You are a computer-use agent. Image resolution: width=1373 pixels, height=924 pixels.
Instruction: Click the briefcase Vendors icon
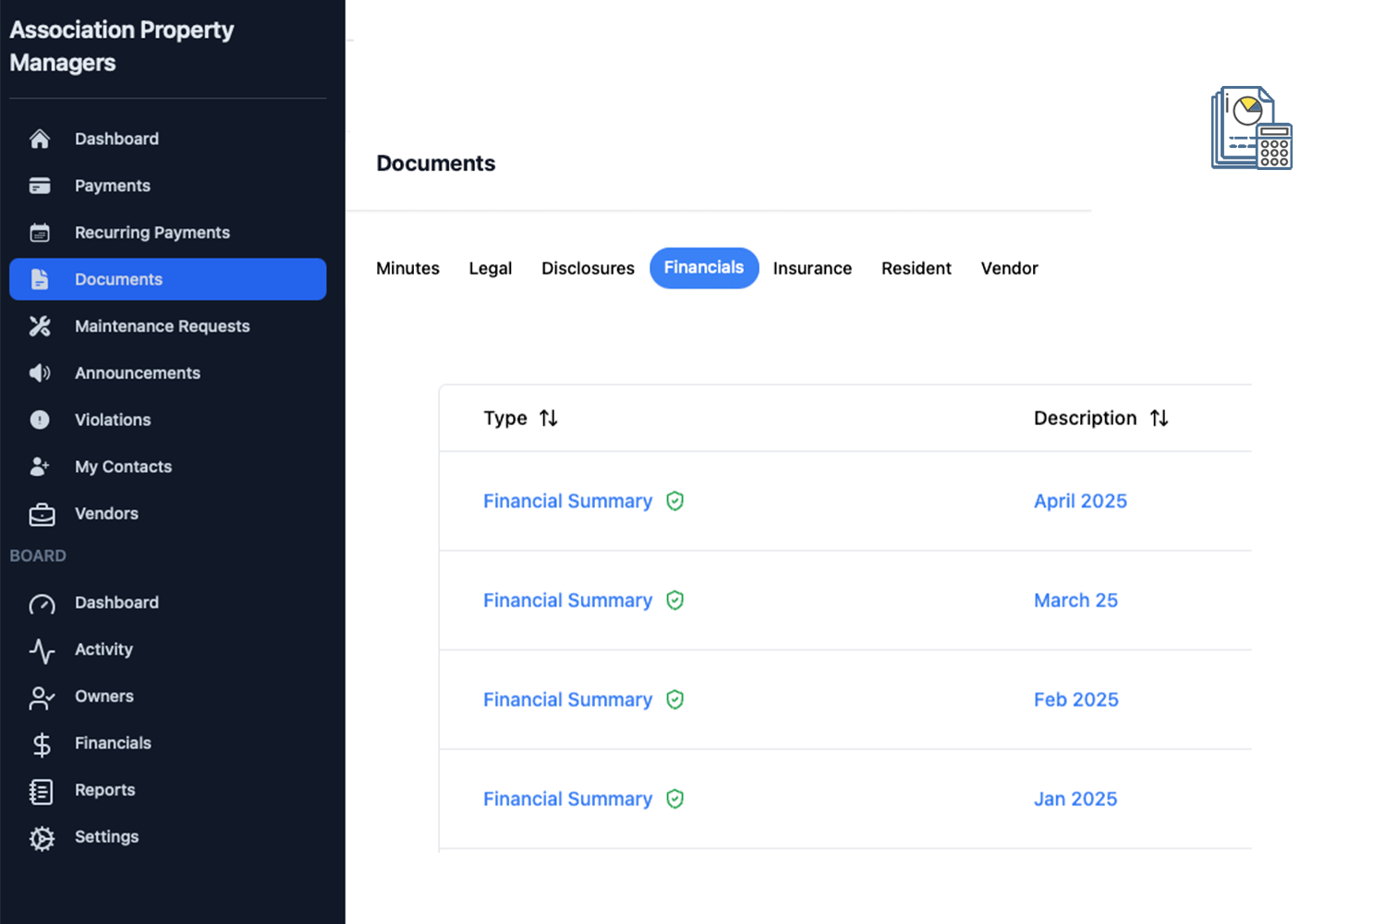tap(42, 515)
